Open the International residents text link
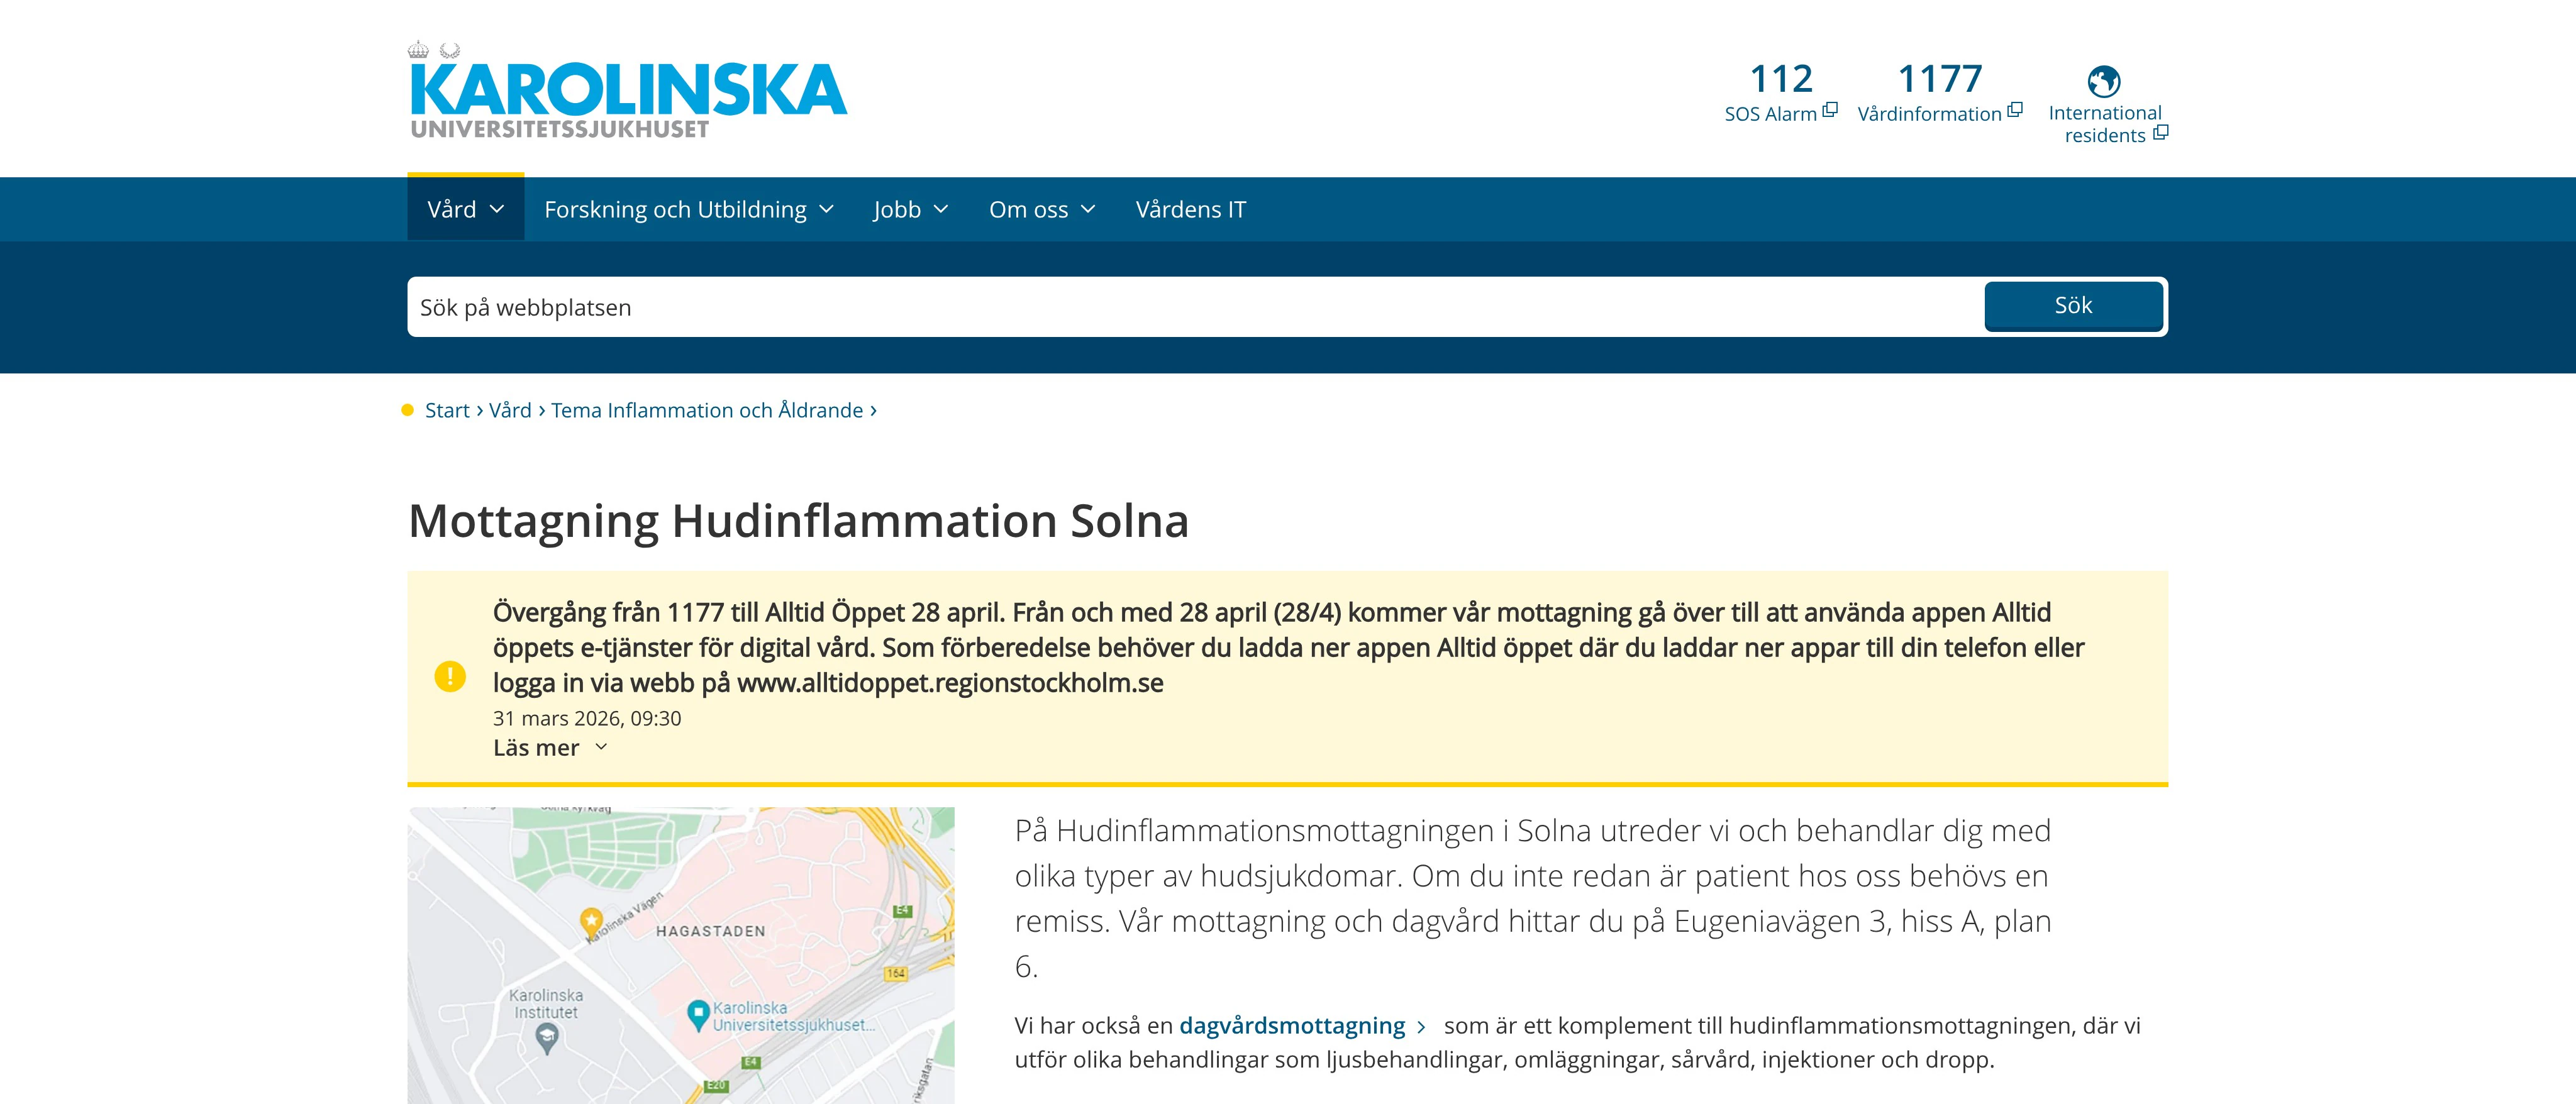This screenshot has width=2576, height=1104. coord(2107,124)
